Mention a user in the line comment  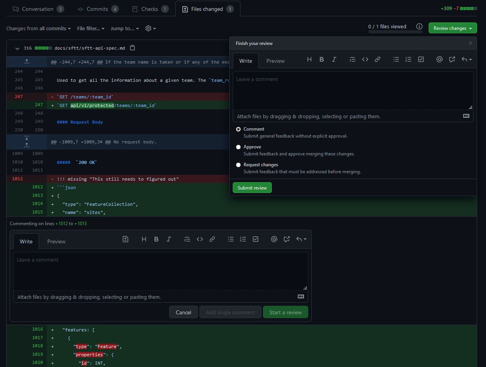[x=274, y=239]
